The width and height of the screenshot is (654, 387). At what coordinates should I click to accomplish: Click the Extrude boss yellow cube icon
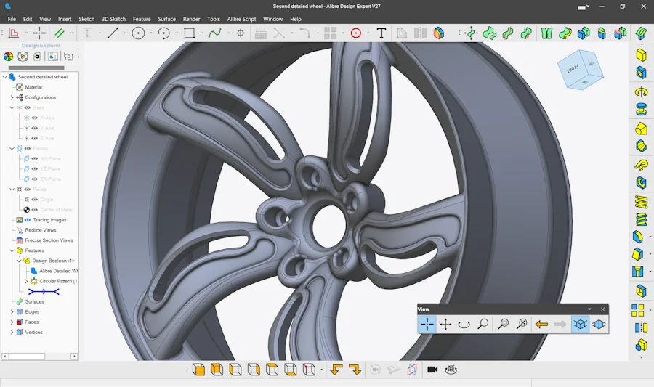click(641, 55)
